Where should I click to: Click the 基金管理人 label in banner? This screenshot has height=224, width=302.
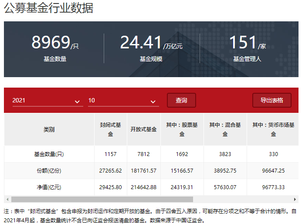247,59
